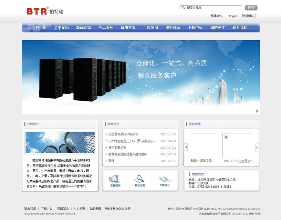The height and width of the screenshot is (220, 281).
Task: Open the 智能空调遥控器 product thumbnail
Action: (204, 145)
